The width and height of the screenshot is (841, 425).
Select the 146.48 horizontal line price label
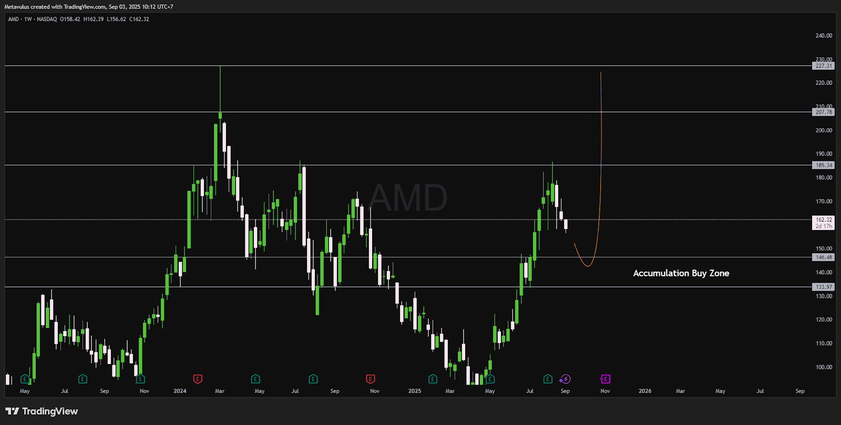tap(824, 257)
